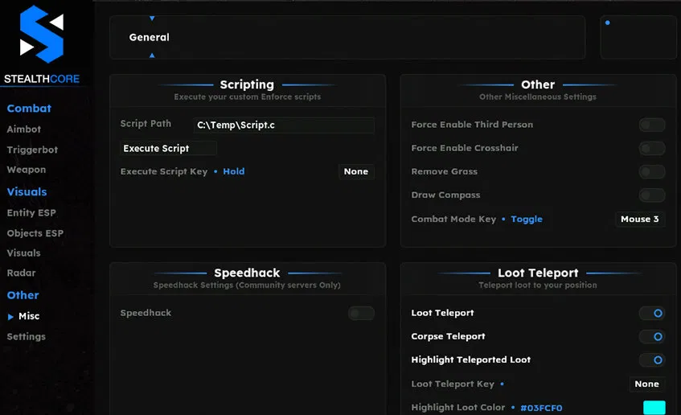Open the Mouse 3 key binding selector
681x415 pixels.
pyautogui.click(x=639, y=220)
